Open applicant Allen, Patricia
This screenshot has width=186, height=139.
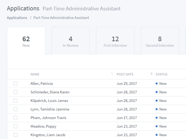tap(42, 84)
